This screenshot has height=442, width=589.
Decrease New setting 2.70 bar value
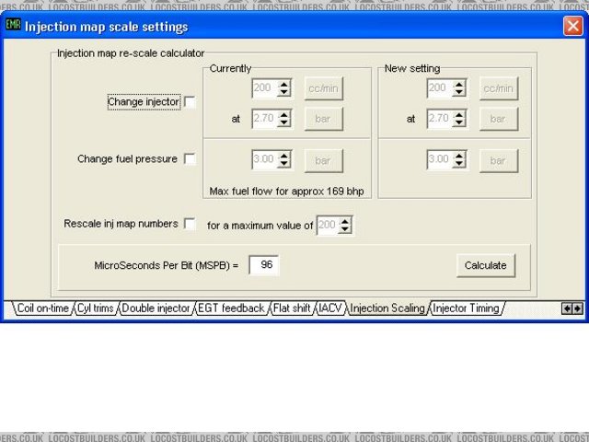click(459, 122)
